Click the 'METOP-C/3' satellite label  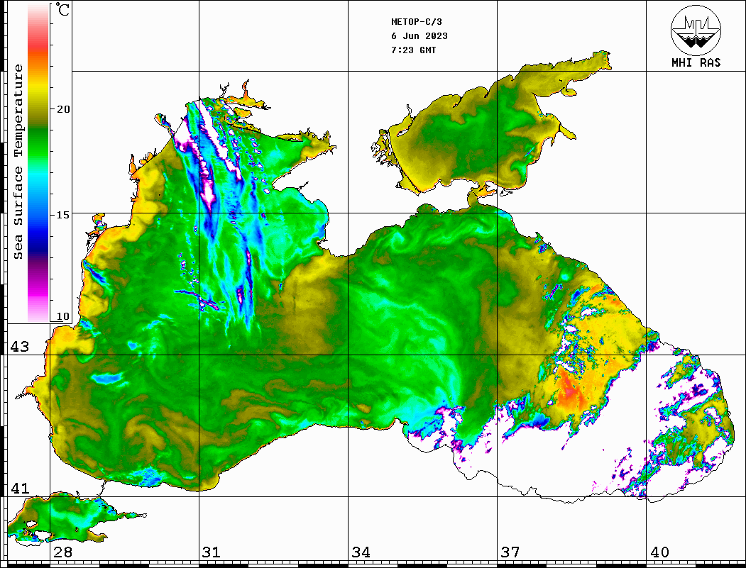[x=416, y=22]
